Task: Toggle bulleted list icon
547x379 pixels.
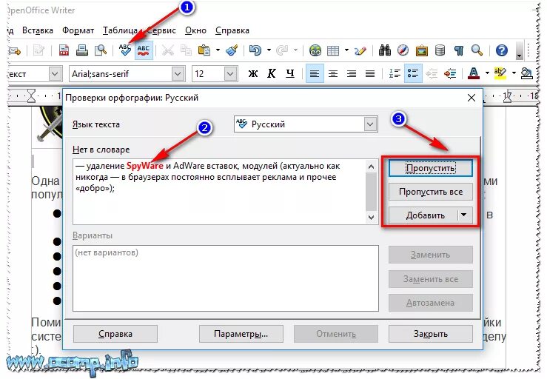Action: coord(413,73)
